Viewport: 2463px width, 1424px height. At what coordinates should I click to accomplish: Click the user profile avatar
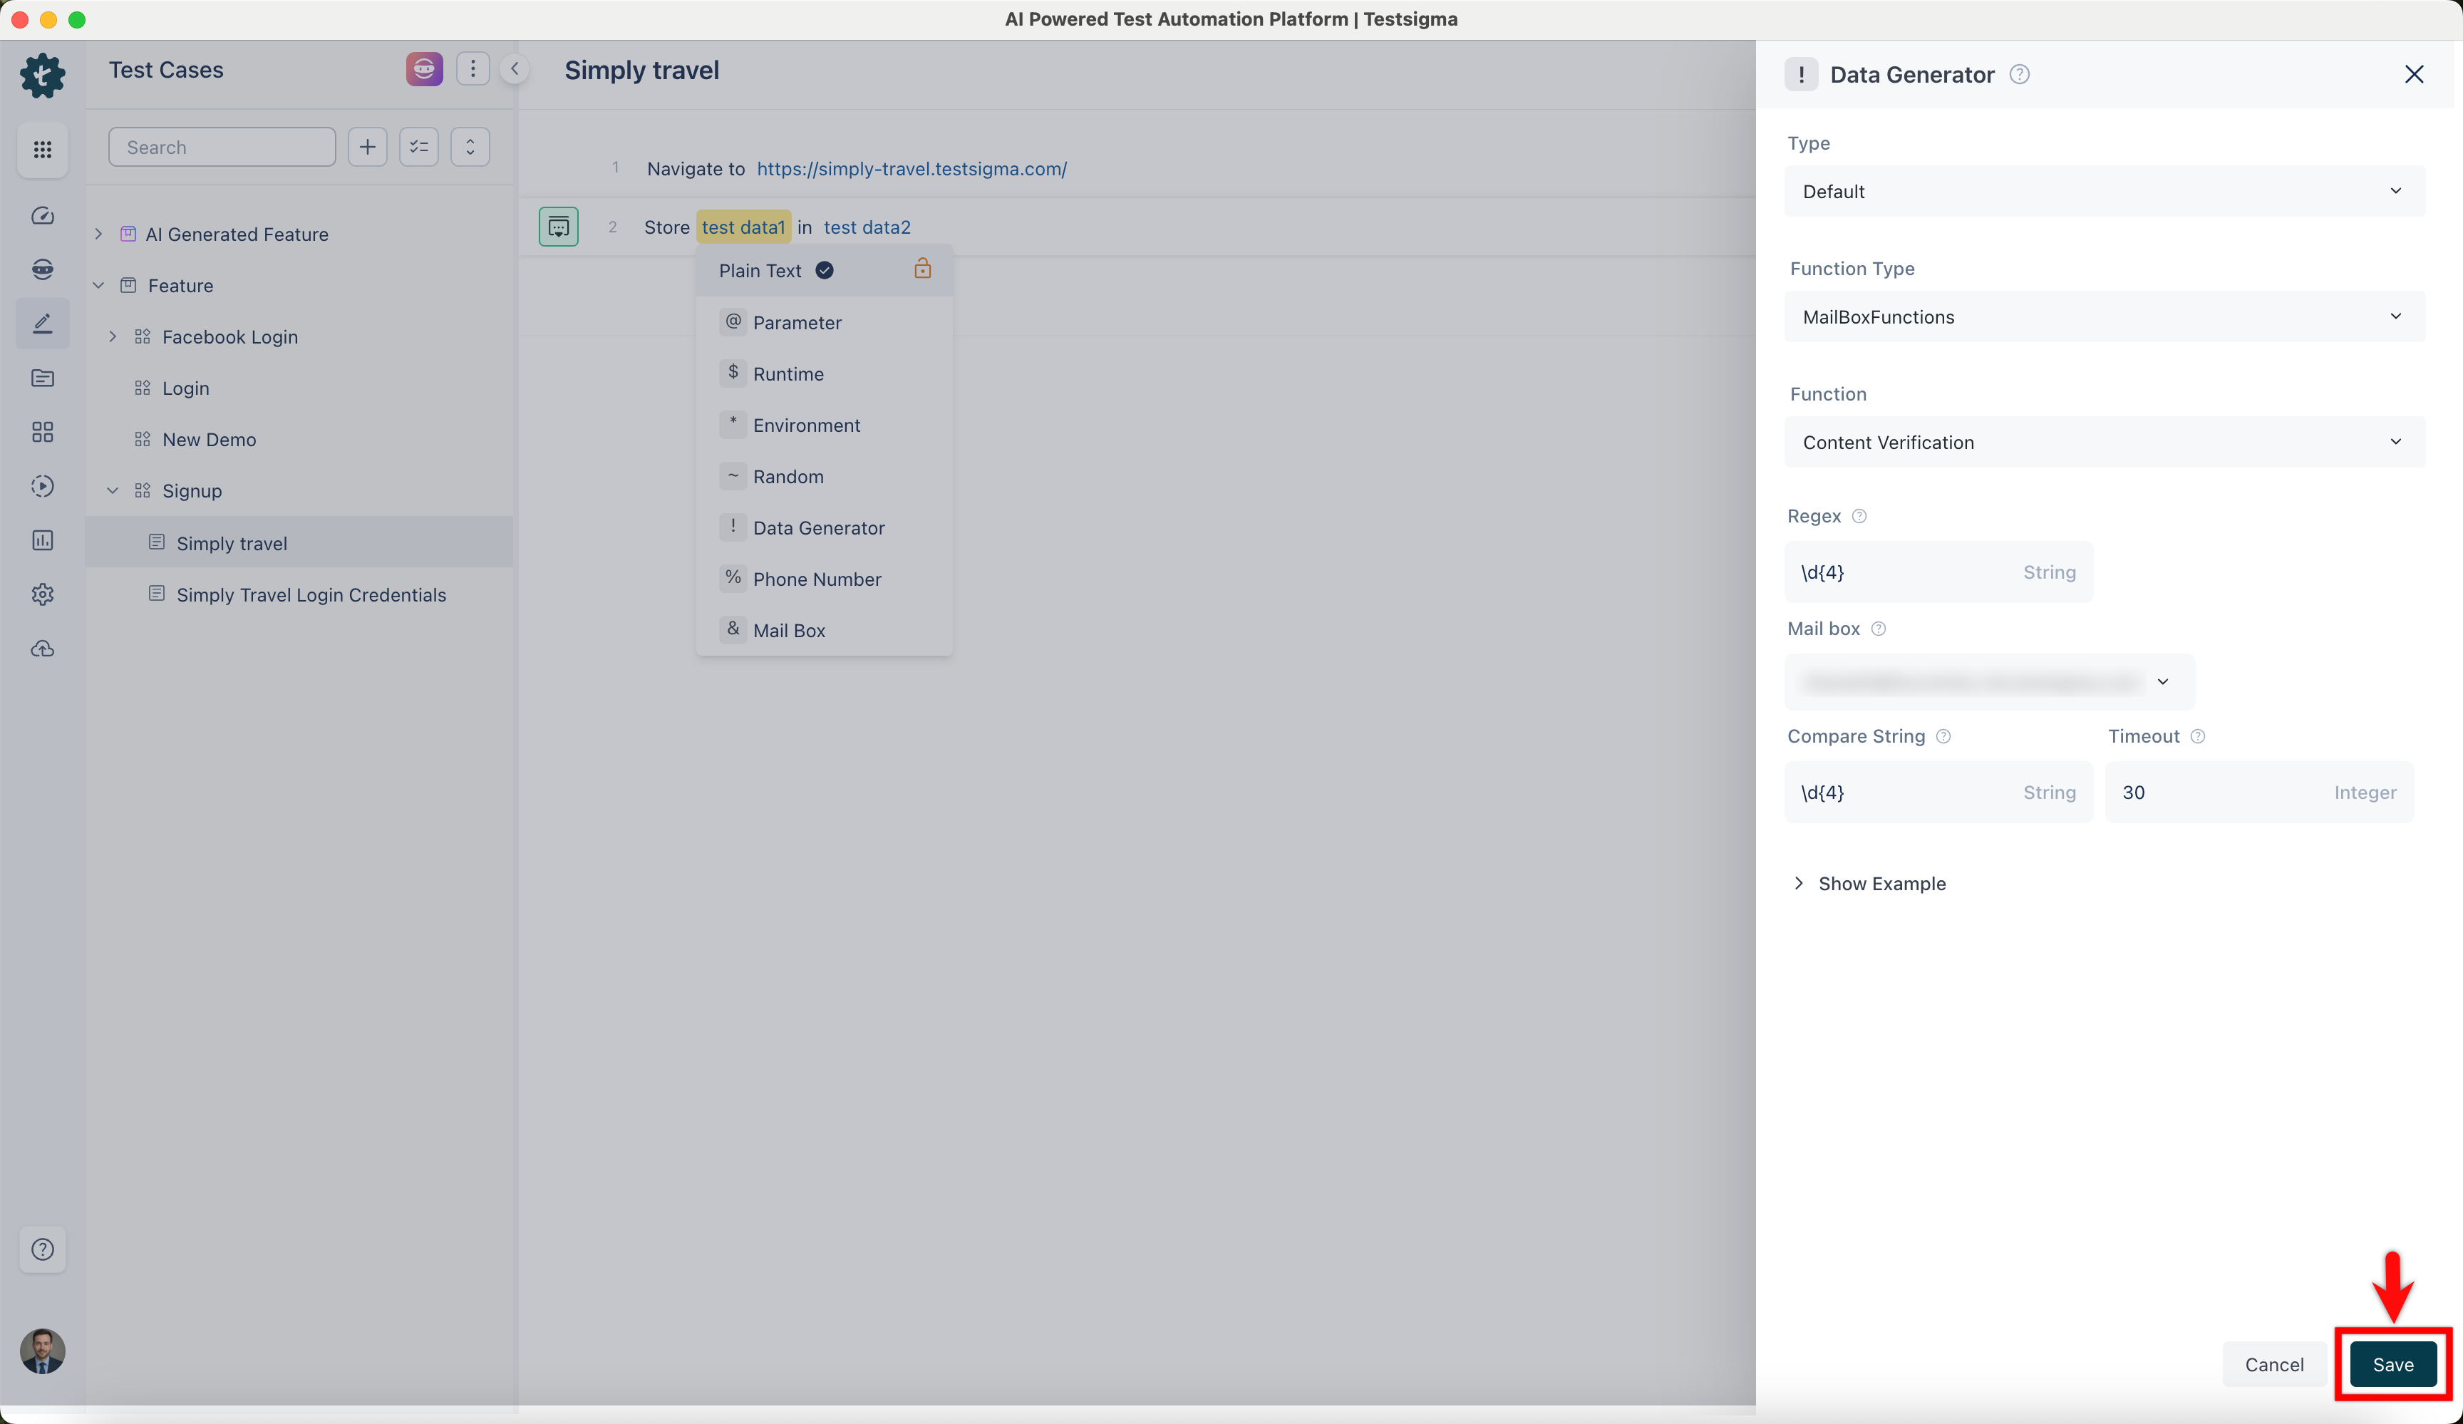coord(42,1351)
